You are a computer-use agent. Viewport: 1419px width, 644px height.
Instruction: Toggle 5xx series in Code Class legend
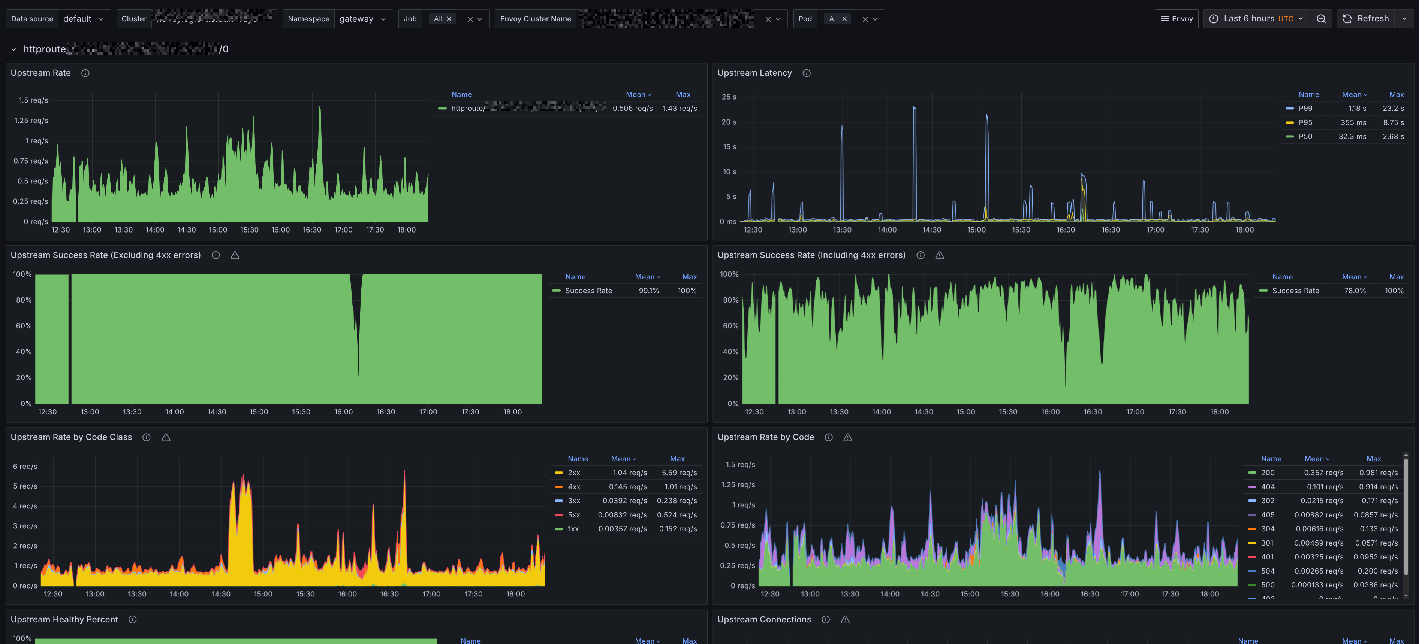573,515
